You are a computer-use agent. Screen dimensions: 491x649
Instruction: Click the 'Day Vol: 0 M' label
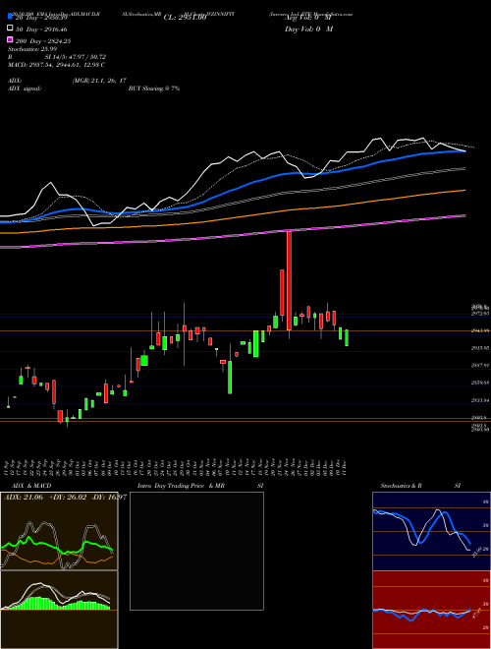(308, 29)
